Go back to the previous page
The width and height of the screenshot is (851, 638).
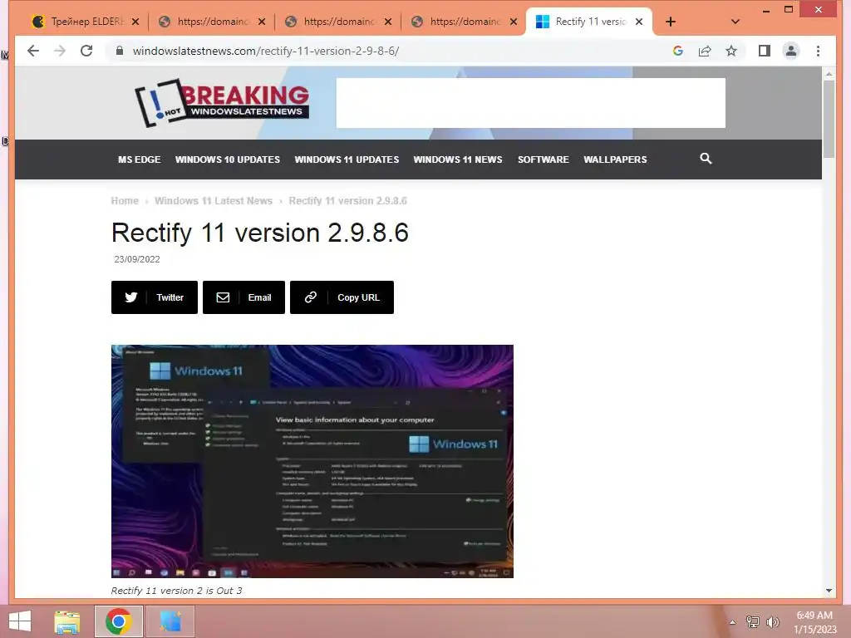pyautogui.click(x=33, y=51)
